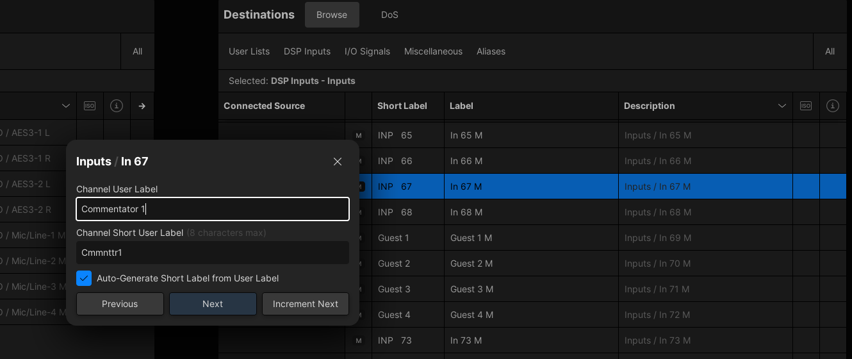
Task: Click the ISO column icon in Destinations table
Action: tap(806, 106)
